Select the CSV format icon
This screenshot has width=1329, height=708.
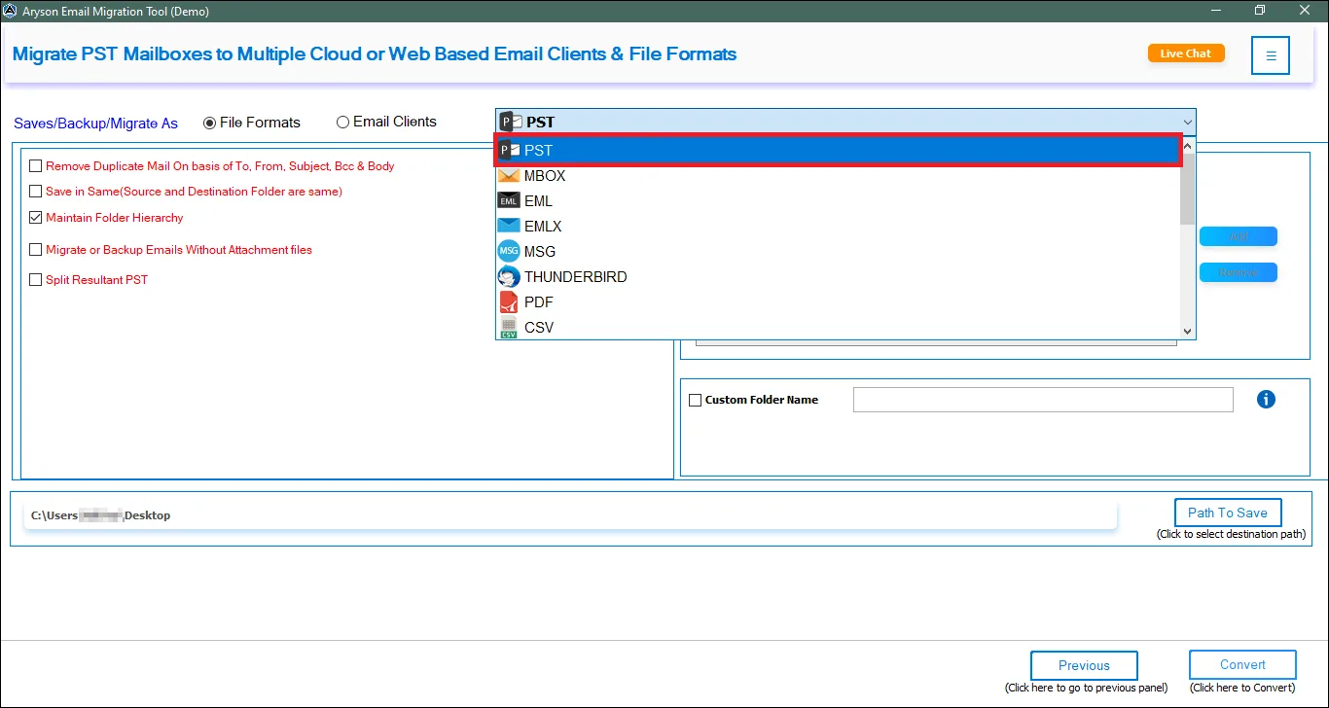(508, 327)
